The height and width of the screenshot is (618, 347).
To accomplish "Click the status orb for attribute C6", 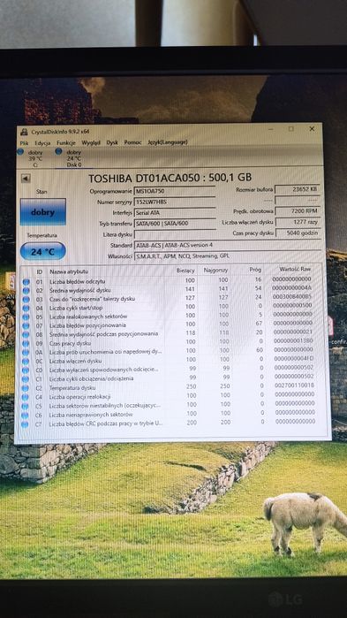I will pyautogui.click(x=25, y=416).
